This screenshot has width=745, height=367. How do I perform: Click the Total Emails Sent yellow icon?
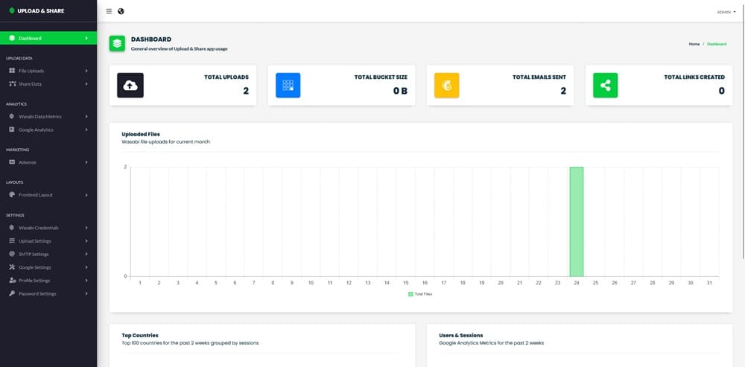pyautogui.click(x=446, y=86)
